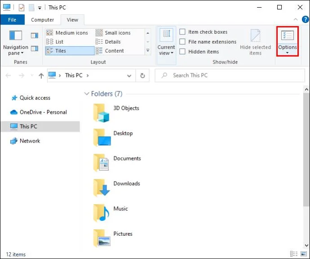Open address bar history dropdown

129,76
